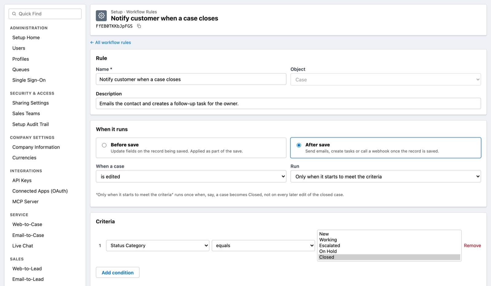
Task: Open Sharing Settings
Action: [x=30, y=103]
